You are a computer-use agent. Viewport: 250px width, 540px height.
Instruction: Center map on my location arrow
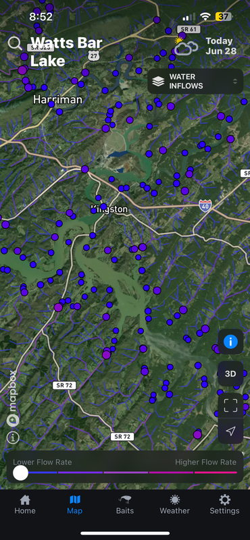click(230, 431)
